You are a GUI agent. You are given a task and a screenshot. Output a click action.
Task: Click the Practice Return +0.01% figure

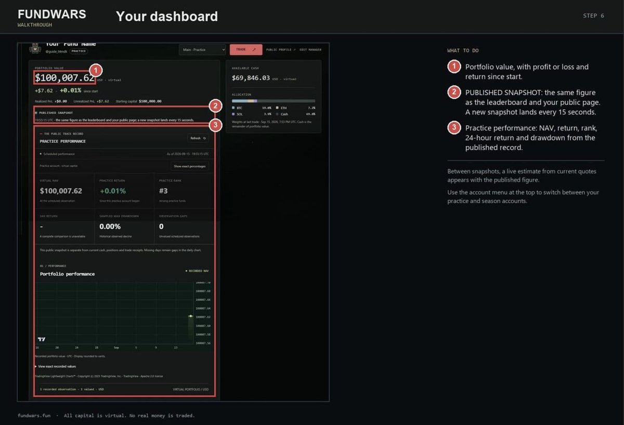tap(113, 191)
